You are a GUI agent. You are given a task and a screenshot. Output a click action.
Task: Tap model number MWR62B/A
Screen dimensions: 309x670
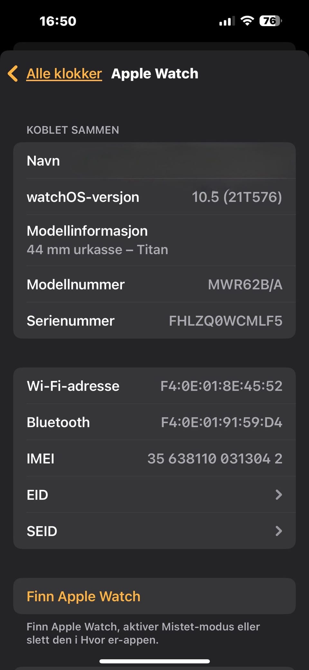tap(245, 285)
